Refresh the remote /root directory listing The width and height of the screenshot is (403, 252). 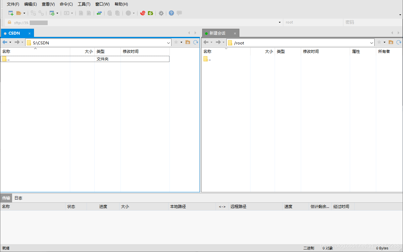(x=398, y=42)
